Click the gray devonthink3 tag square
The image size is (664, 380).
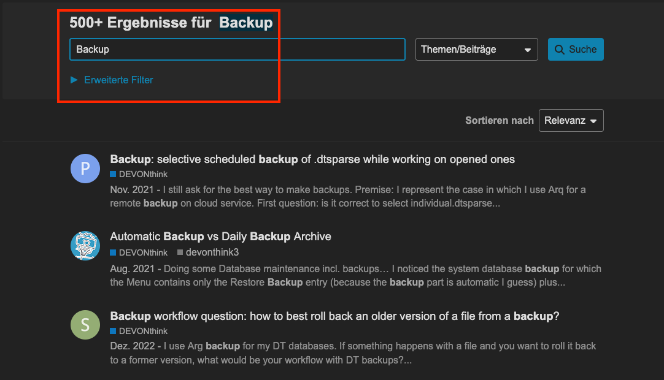(x=180, y=252)
